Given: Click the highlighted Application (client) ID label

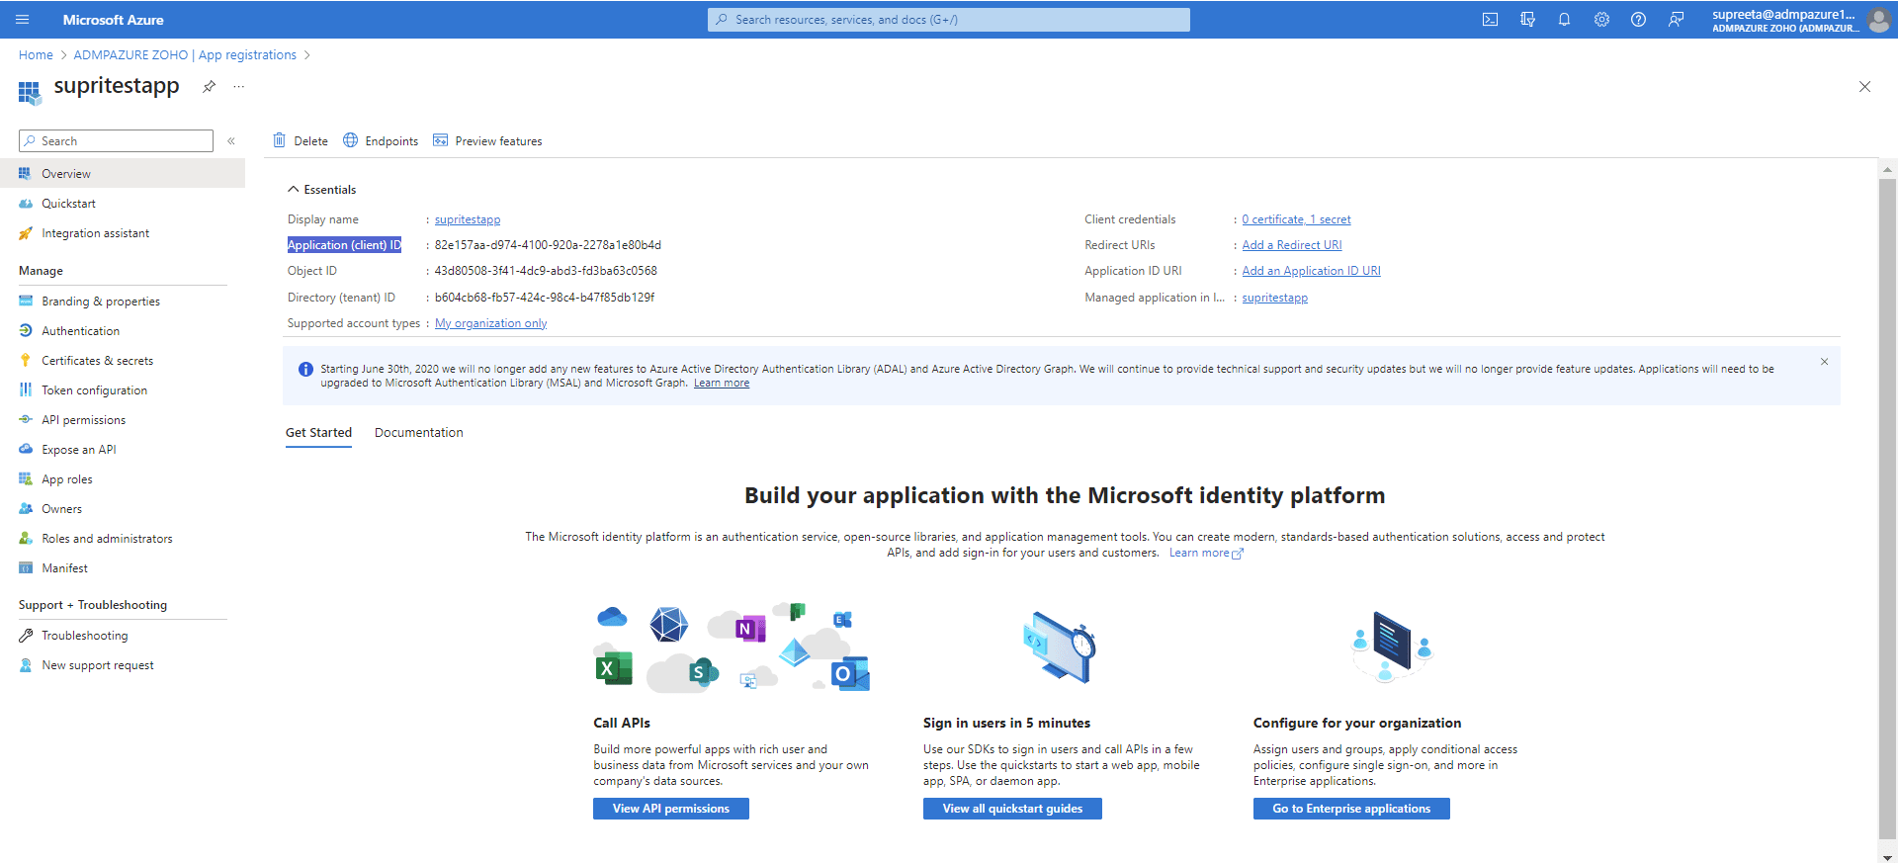Looking at the screenshot, I should 344,245.
